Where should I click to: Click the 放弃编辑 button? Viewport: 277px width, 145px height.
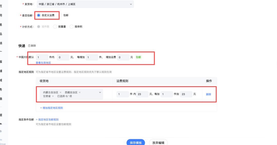pyautogui.click(x=158, y=142)
